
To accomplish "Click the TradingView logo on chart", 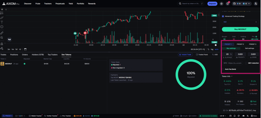I will [9, 40].
